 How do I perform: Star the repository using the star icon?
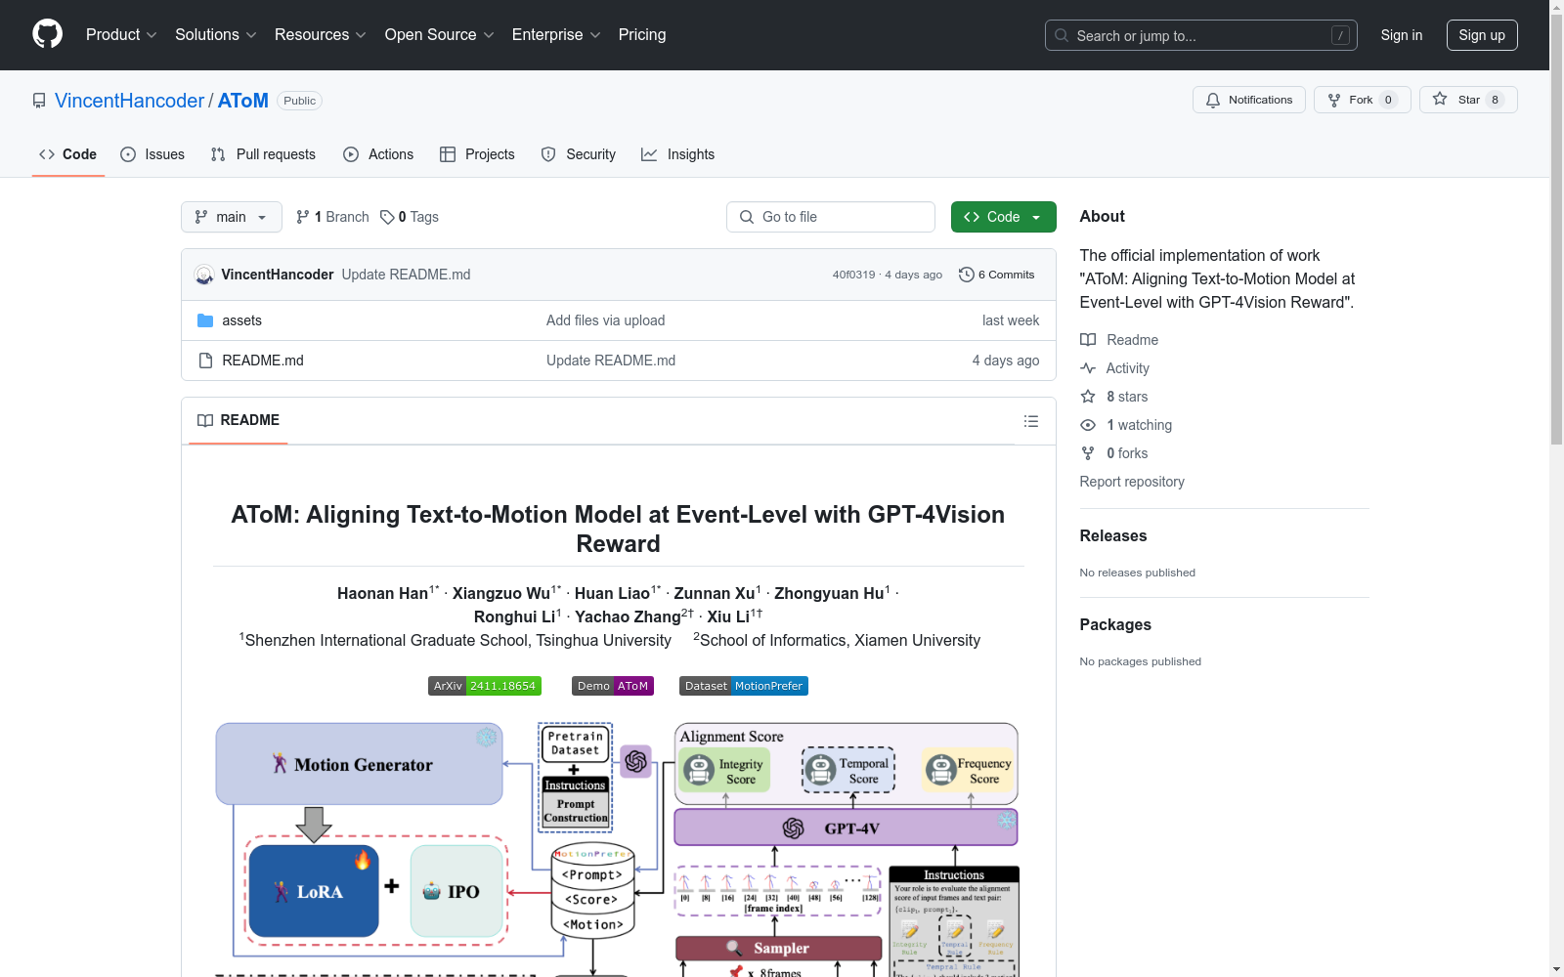(x=1440, y=99)
